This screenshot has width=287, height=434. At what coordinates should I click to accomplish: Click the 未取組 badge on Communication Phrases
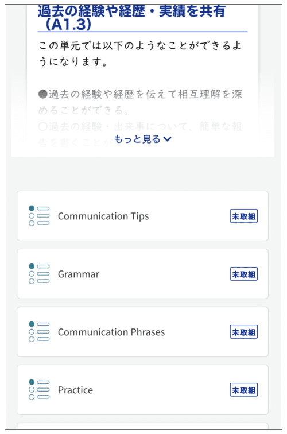[243, 332]
